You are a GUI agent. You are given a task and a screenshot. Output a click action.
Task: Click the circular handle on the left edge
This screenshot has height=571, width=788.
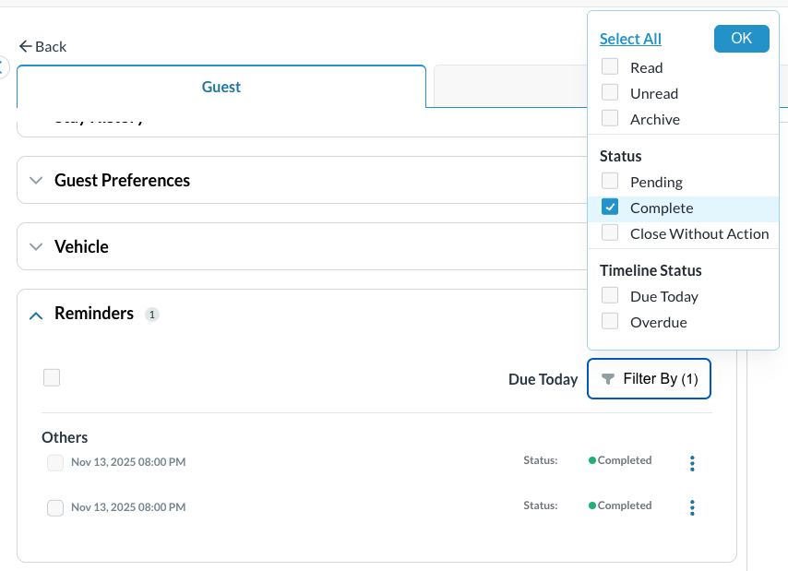(x=4, y=66)
